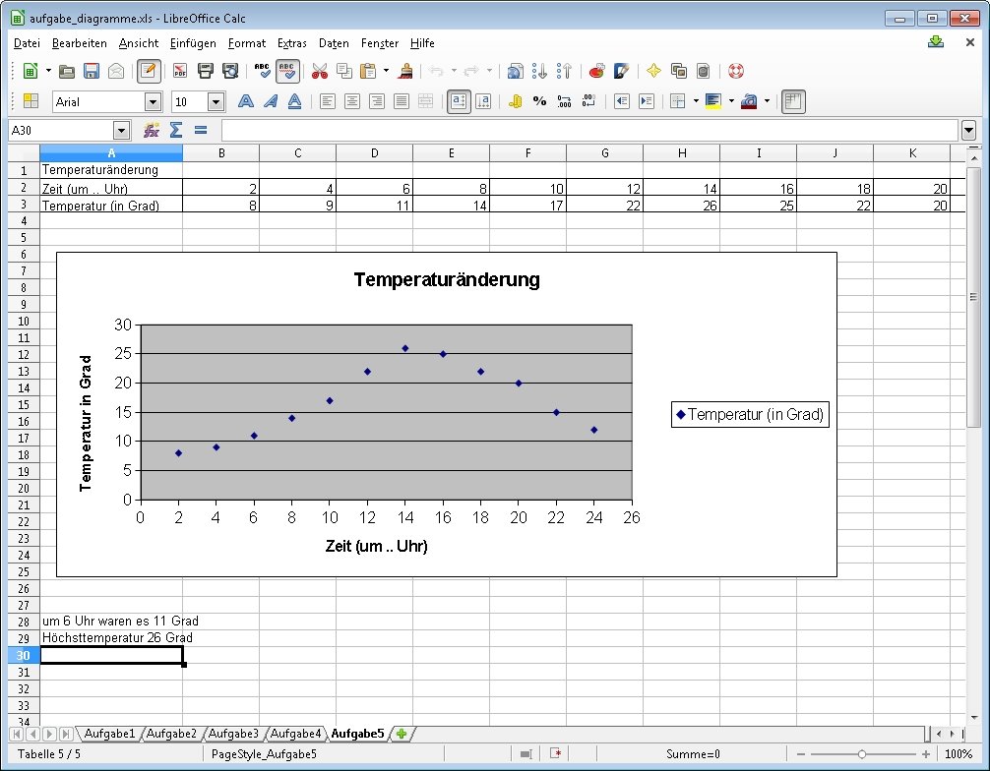Adjust the zoom slider in status bar

[863, 753]
